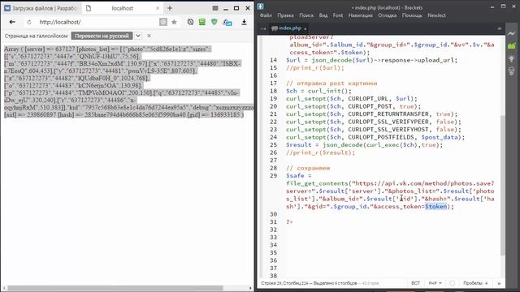
Task: Start Live Preview lightning icon
Action: pos(511,33)
